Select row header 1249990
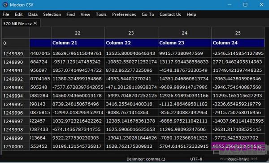The width and height of the screenshot is (269, 163). click(16, 62)
